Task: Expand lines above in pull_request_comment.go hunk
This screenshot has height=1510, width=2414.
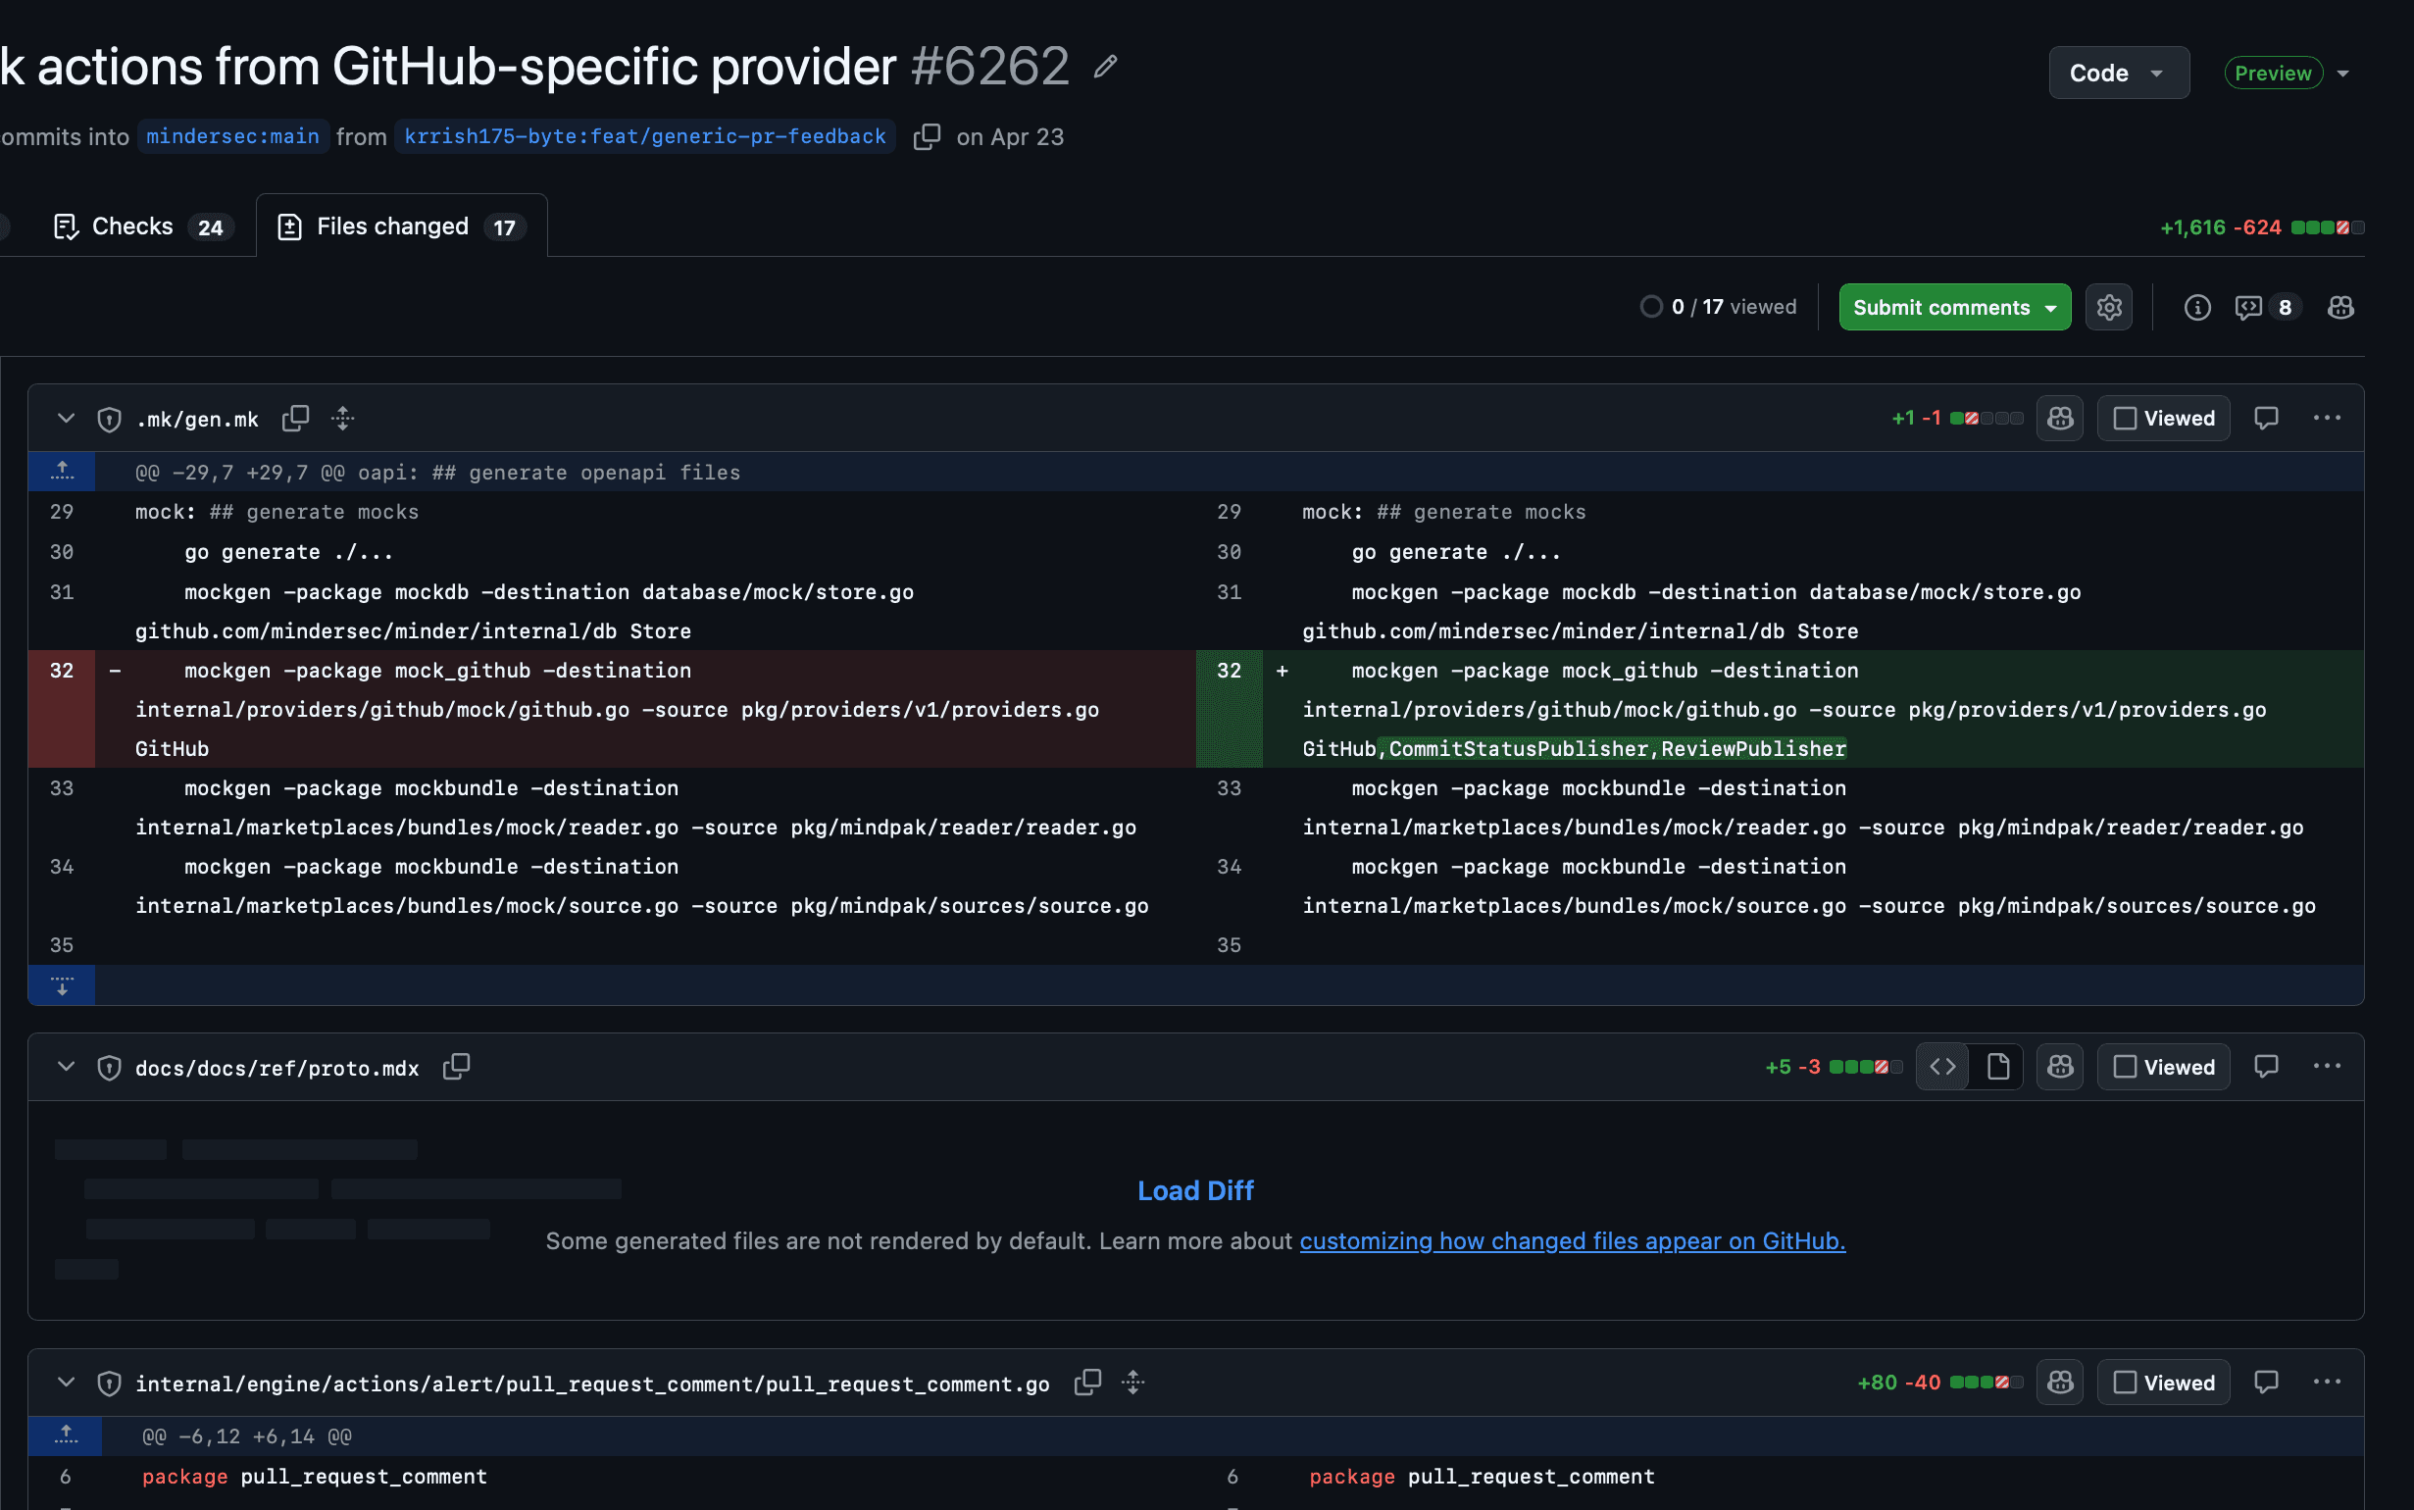Action: coord(66,1436)
